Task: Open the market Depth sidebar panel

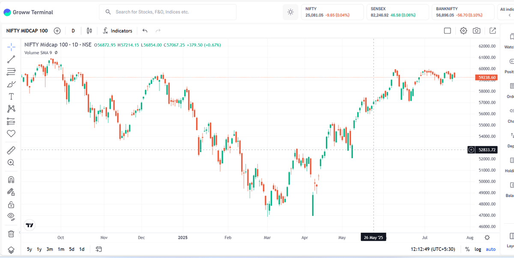Action: pos(510,140)
